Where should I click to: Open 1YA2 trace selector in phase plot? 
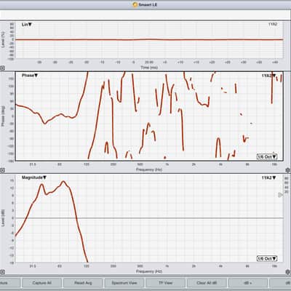pos(268,76)
